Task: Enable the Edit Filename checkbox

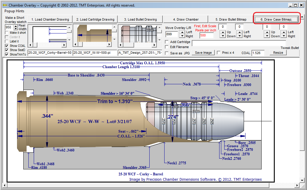Action: [x=167, y=47]
